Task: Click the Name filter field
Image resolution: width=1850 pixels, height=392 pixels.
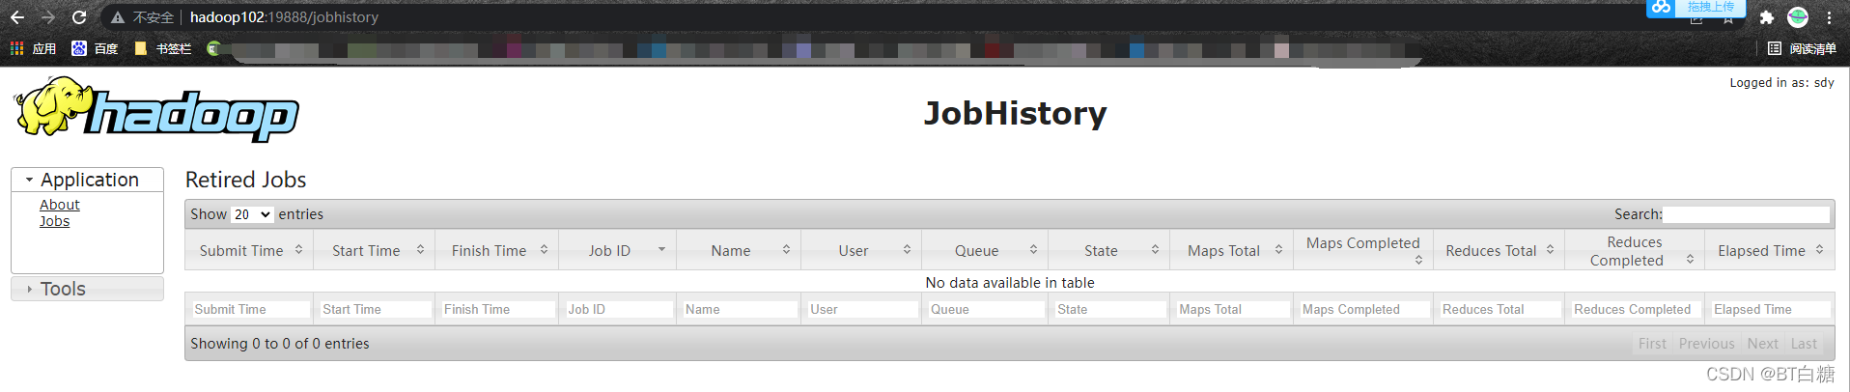Action: (740, 309)
